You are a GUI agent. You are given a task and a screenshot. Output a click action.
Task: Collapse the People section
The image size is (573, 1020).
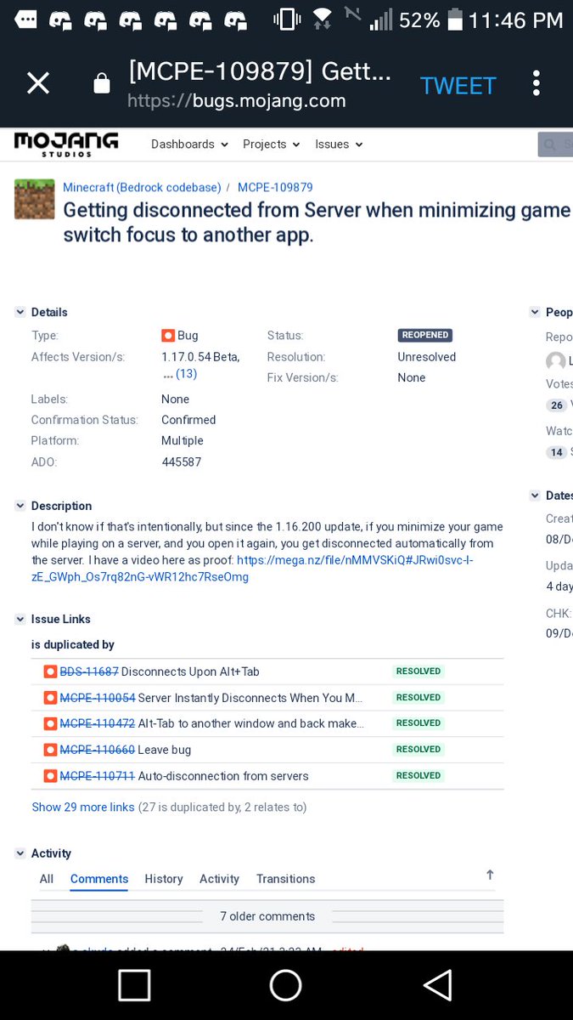click(535, 313)
